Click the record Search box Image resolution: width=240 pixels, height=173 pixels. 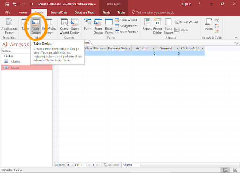tap(131, 165)
